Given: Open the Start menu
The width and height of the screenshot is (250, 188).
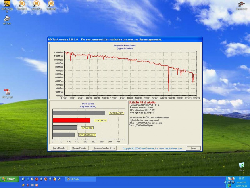Looking at the screenshot, I should pyautogui.click(x=9, y=179).
